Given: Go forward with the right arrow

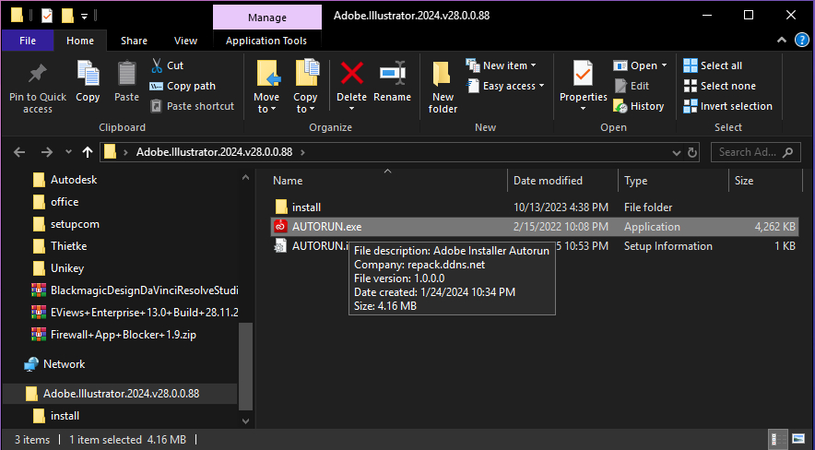Looking at the screenshot, I should [x=47, y=152].
